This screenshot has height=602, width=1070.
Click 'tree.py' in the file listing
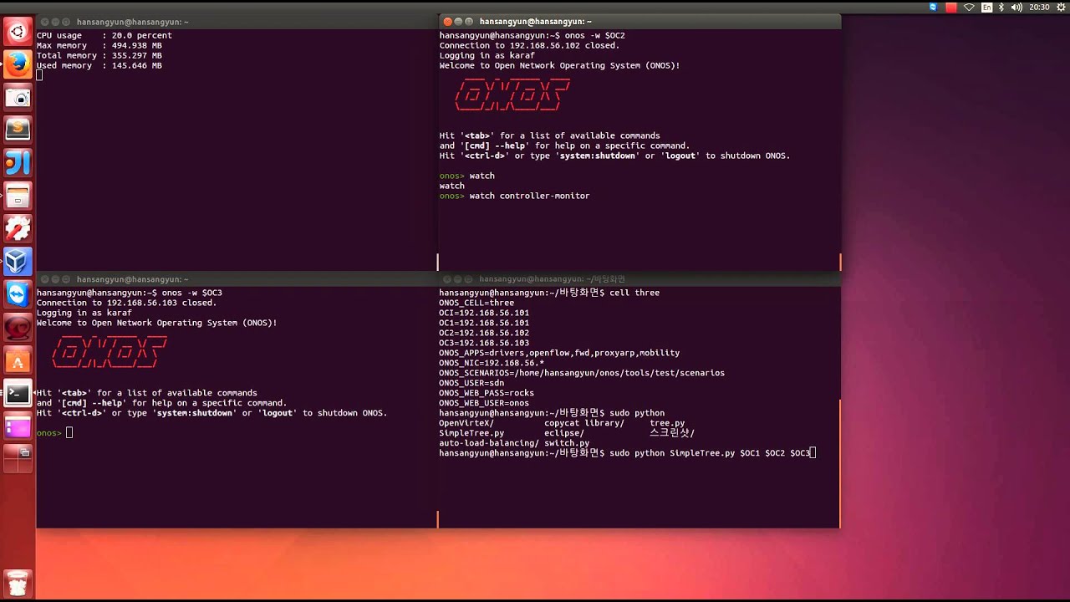click(x=667, y=423)
